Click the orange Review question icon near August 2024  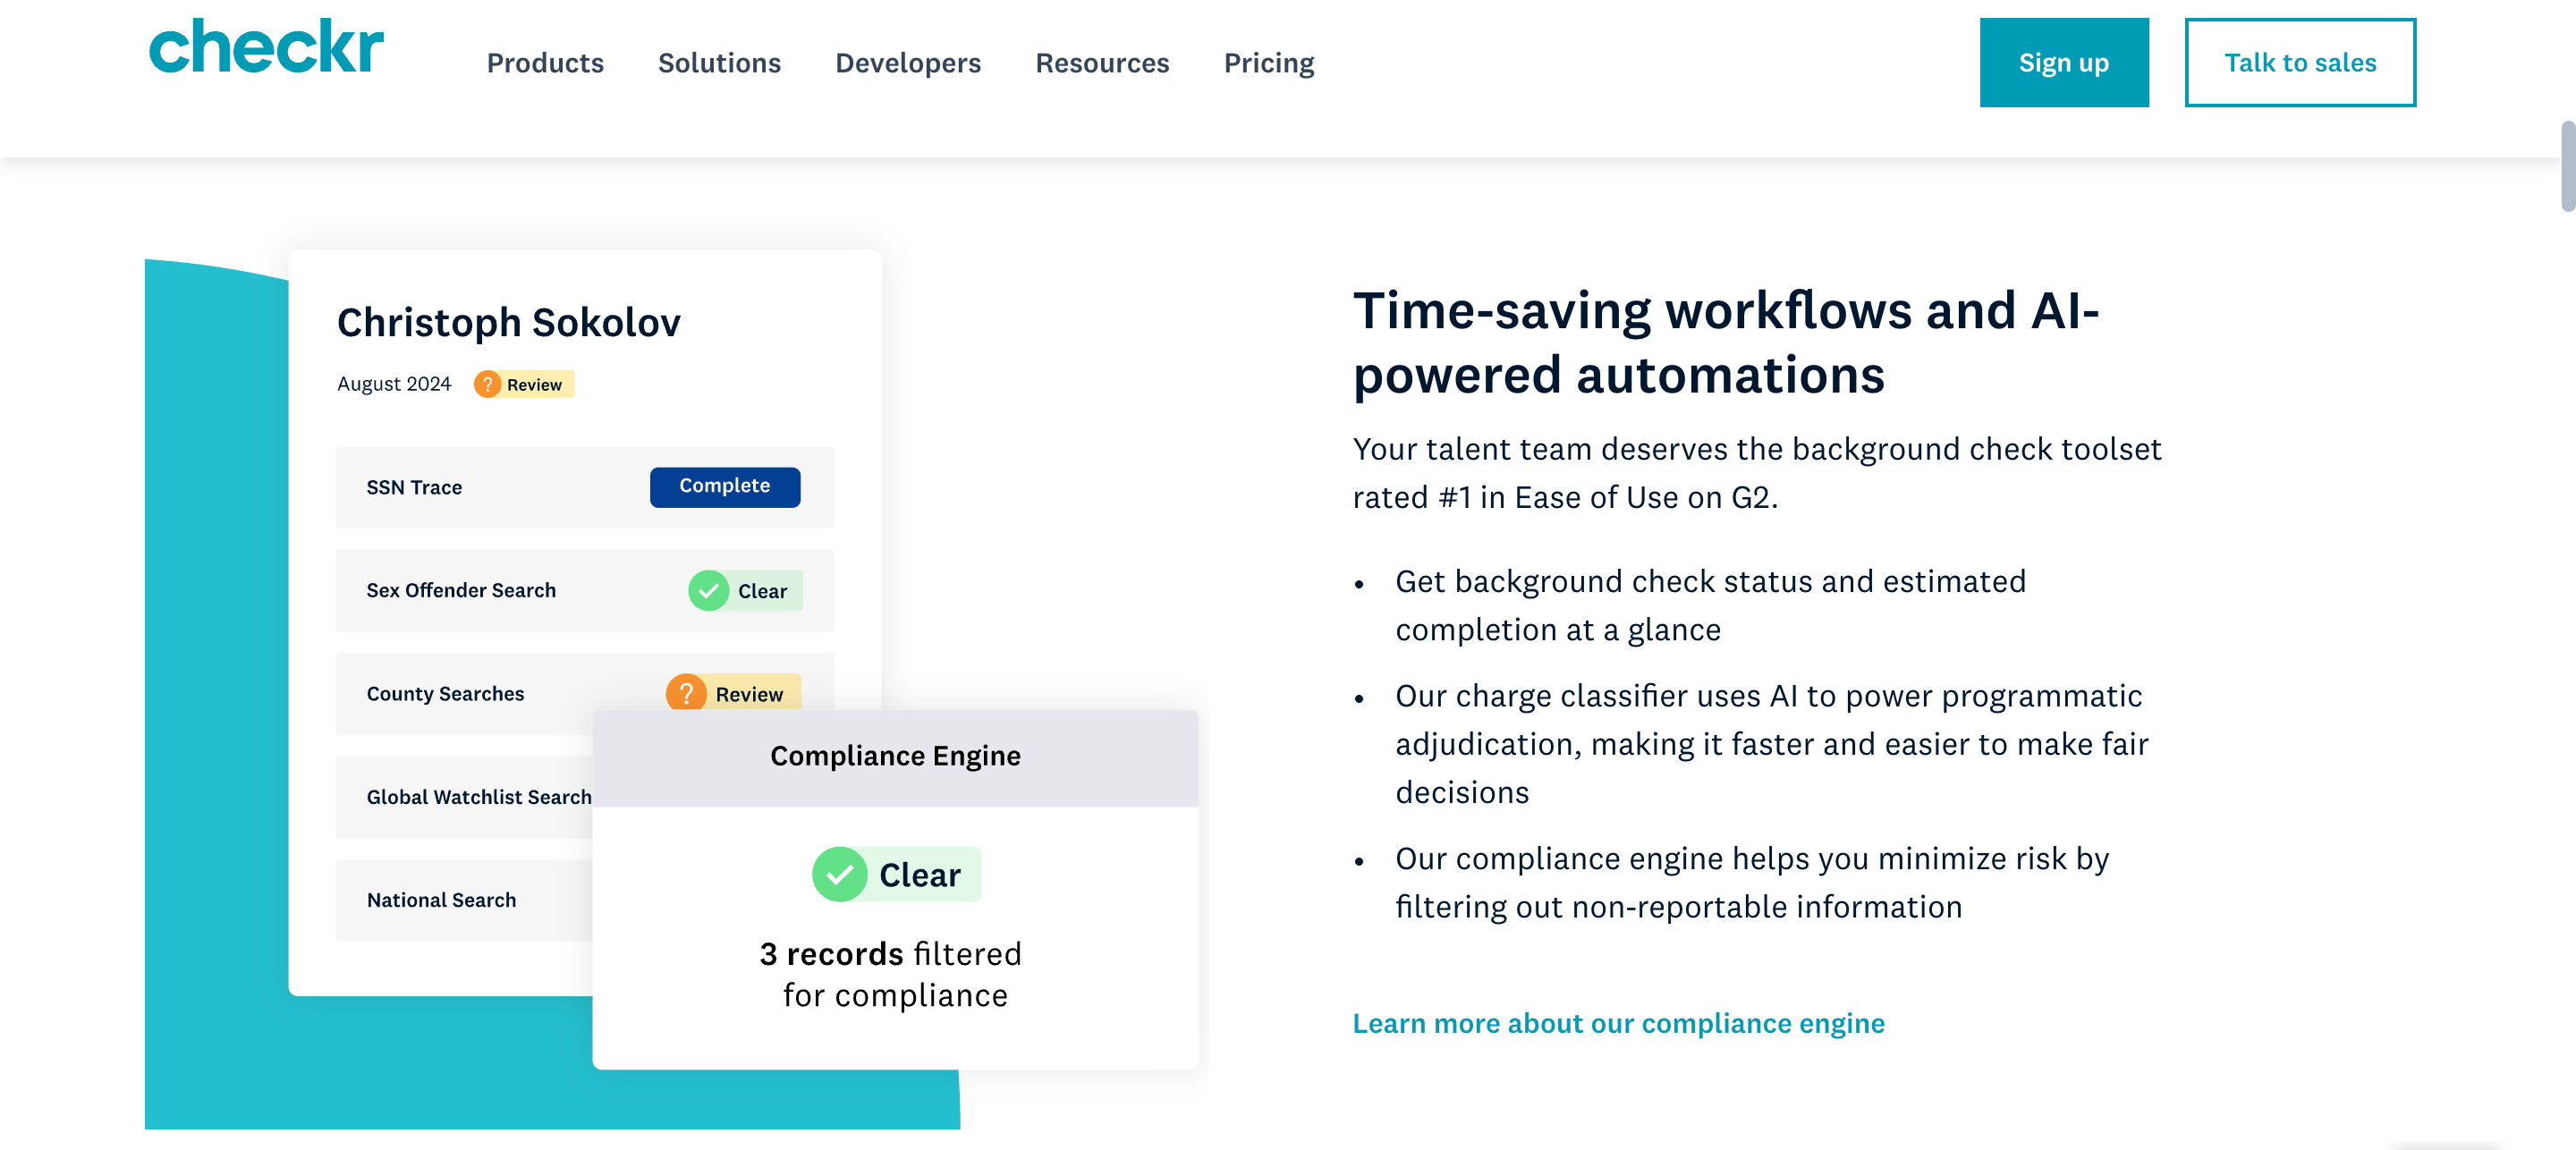coord(487,384)
